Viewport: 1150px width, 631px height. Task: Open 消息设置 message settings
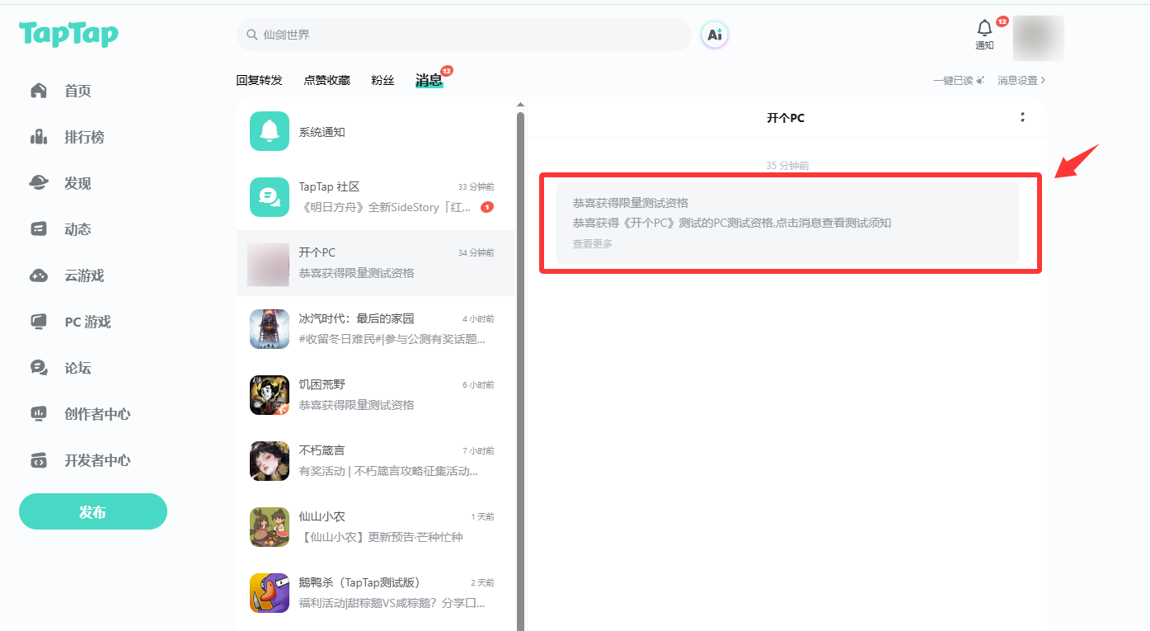(1021, 80)
